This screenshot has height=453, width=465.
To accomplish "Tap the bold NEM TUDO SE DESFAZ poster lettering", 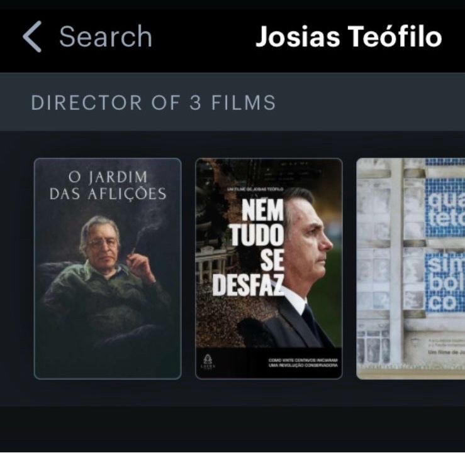I will coord(249,247).
